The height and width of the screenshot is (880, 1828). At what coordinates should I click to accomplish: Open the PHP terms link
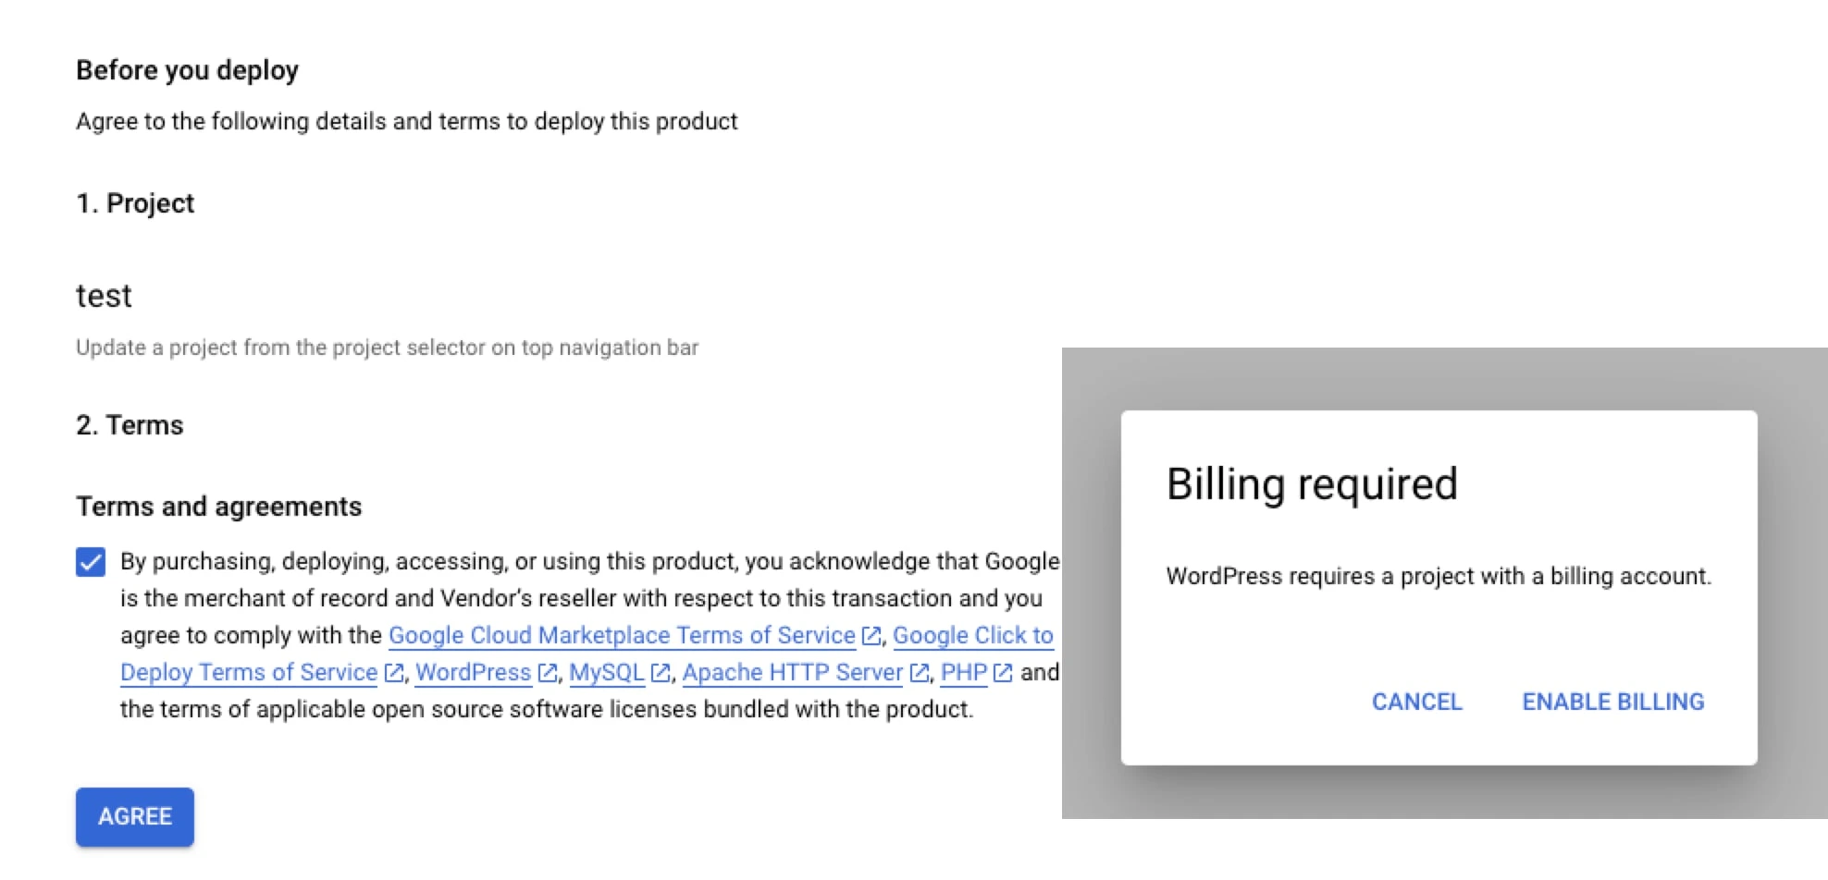[964, 673]
